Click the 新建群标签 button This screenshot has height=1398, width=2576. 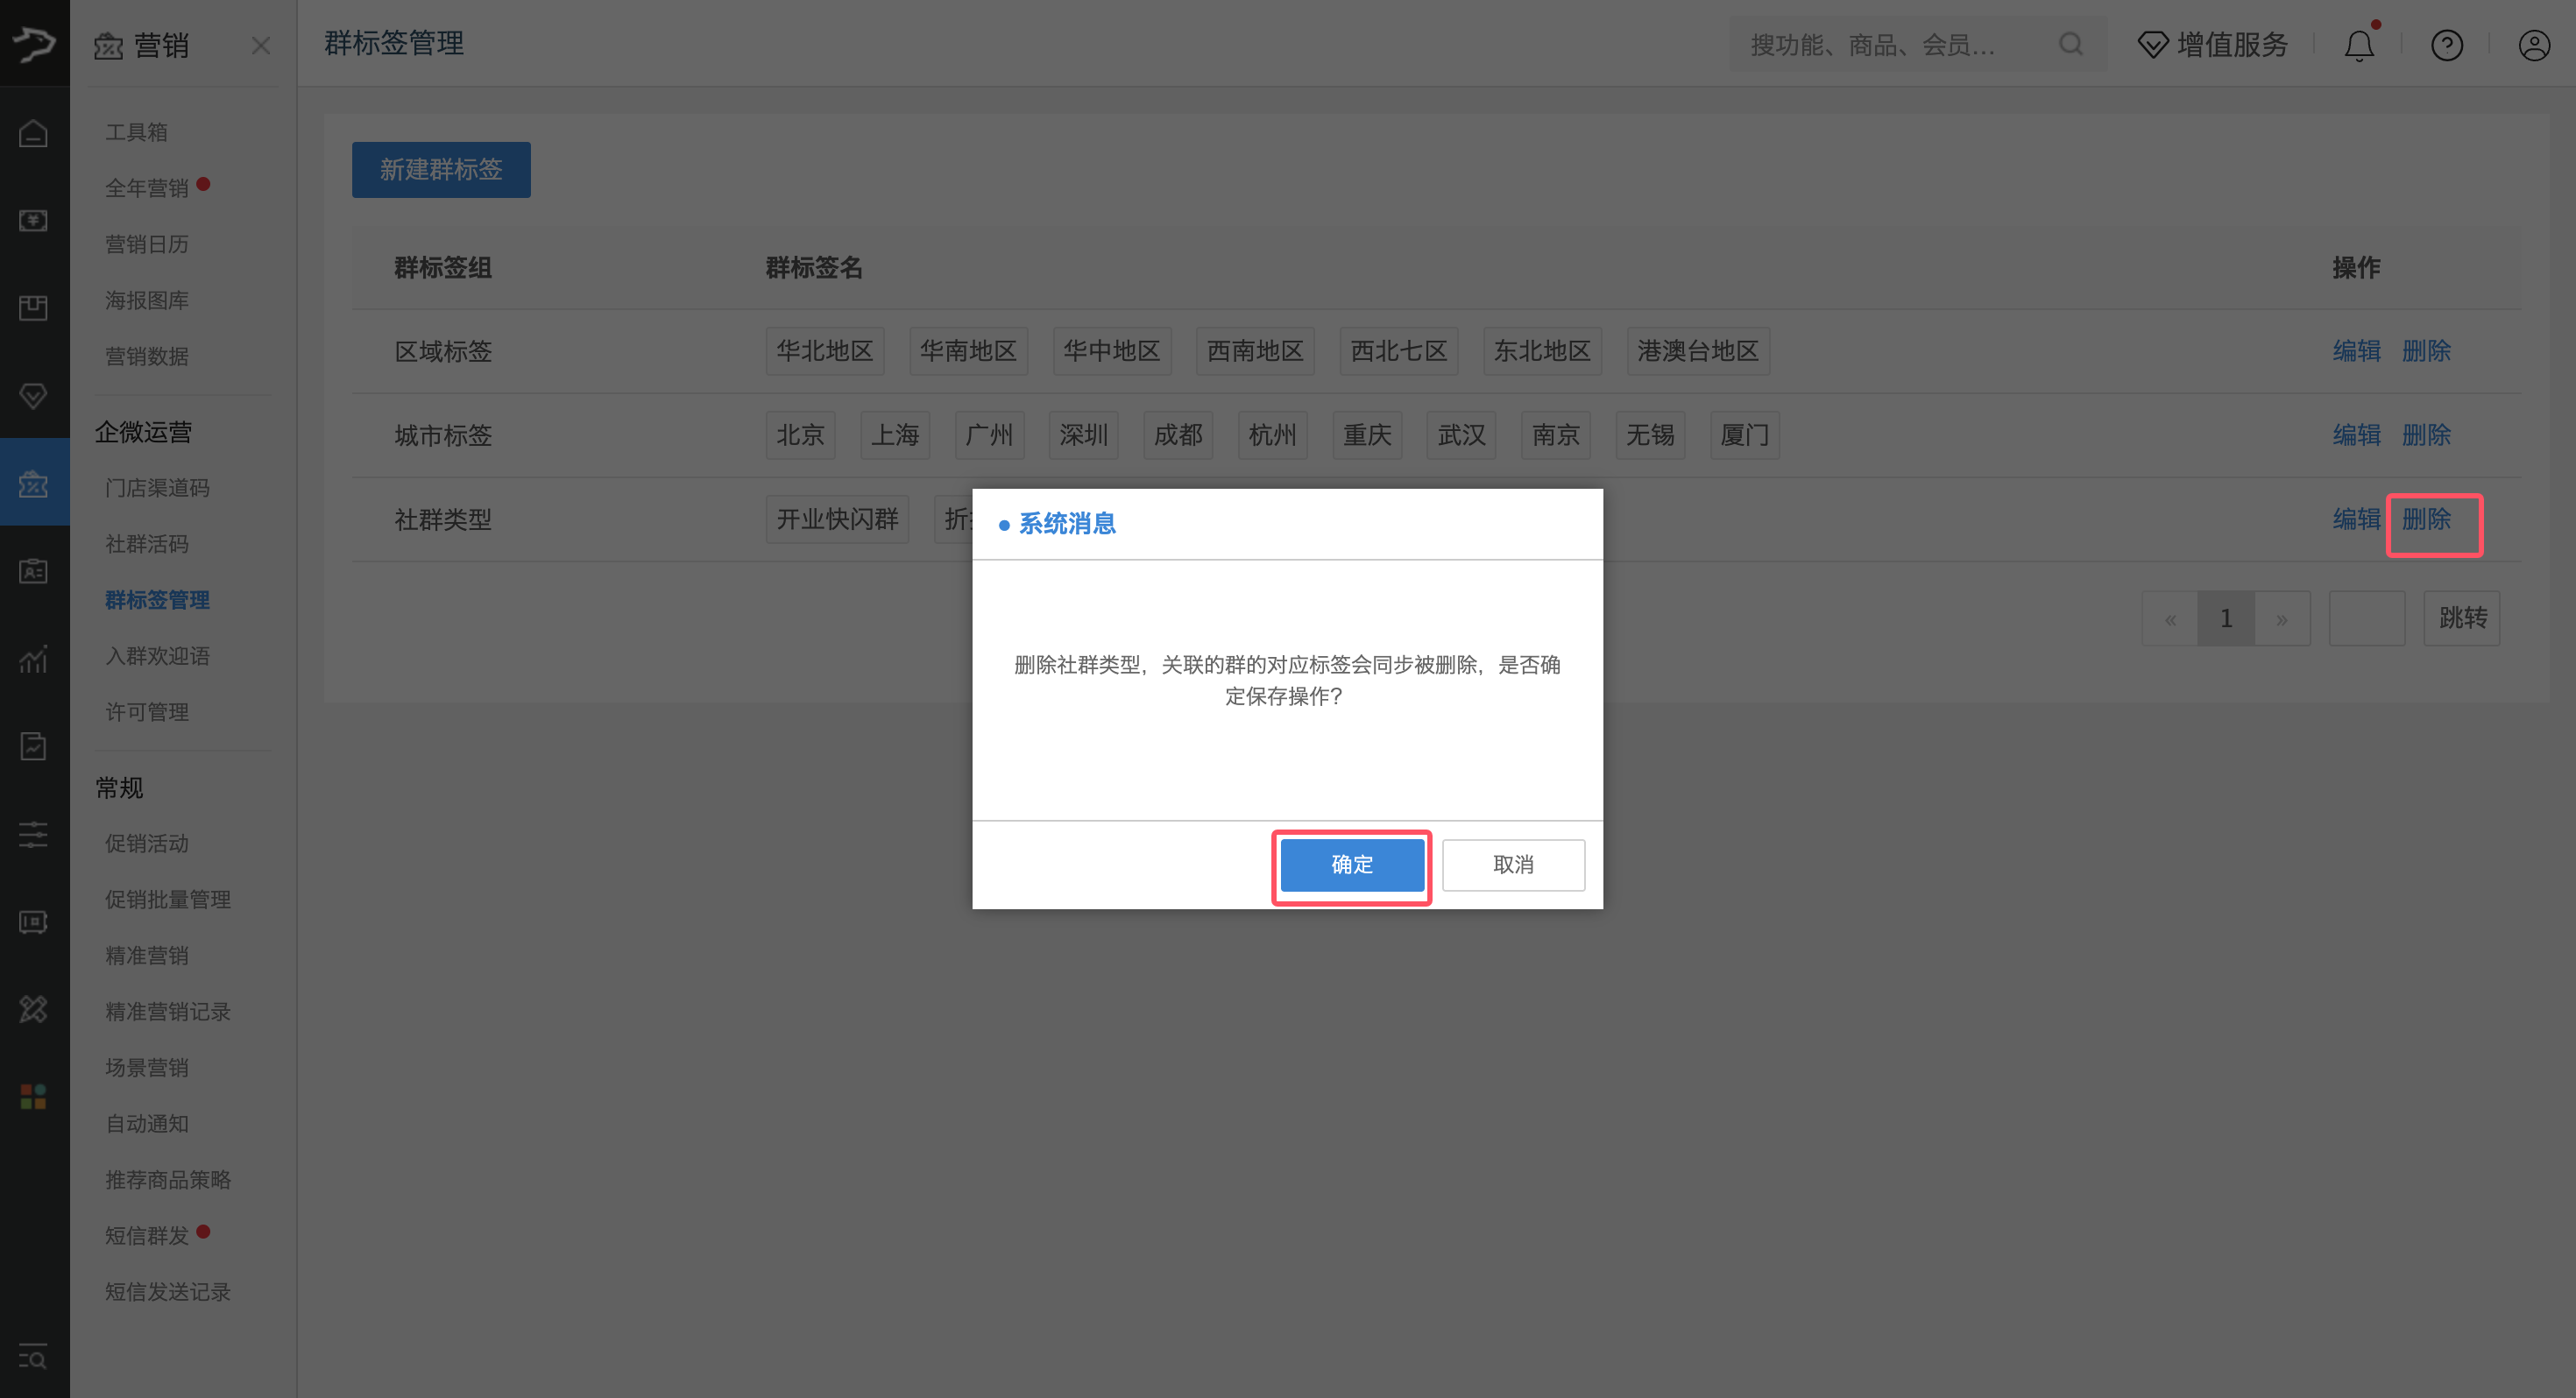pos(441,169)
